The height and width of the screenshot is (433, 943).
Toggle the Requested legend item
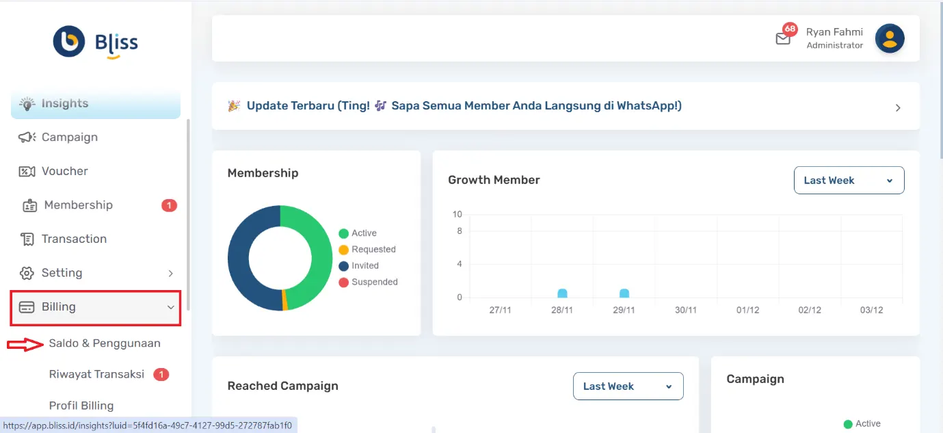(x=367, y=250)
